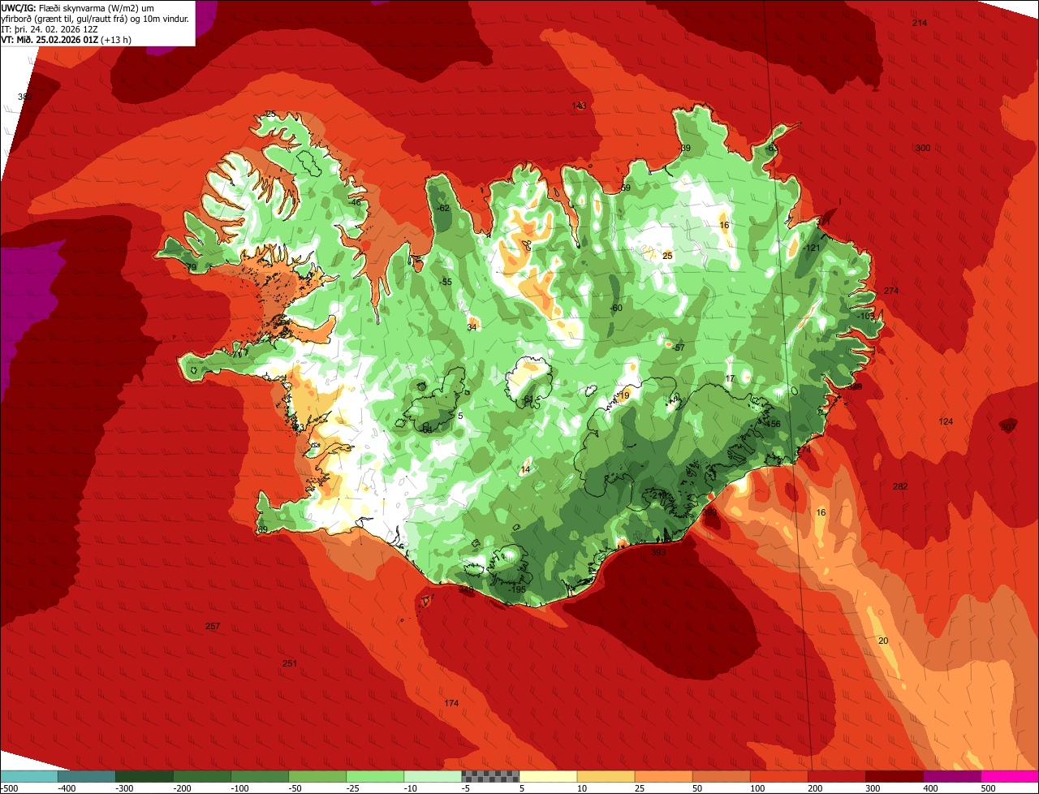Screen dimensions: 1039x794
Task: Select the map value '-195' near the south coast
Action: pyautogui.click(x=517, y=589)
